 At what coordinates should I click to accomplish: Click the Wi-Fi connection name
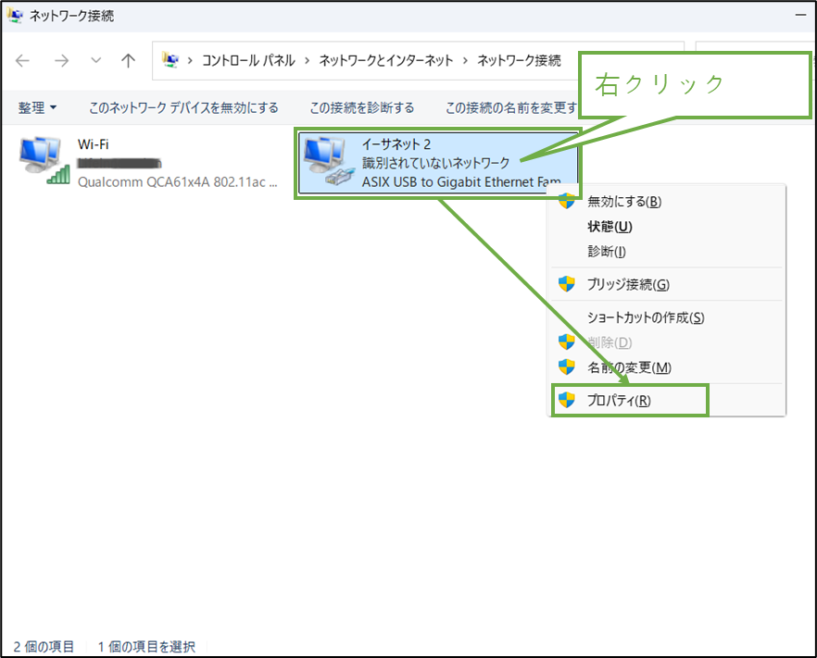[94, 144]
